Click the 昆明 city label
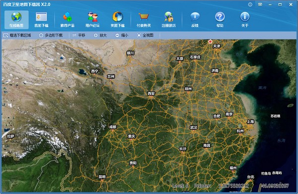This screenshot has height=194, width=298. [x=102, y=177]
